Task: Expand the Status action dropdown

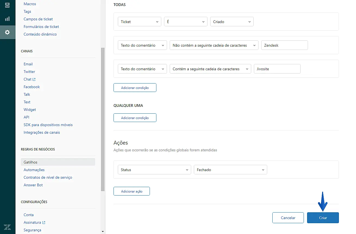Action: [154, 170]
